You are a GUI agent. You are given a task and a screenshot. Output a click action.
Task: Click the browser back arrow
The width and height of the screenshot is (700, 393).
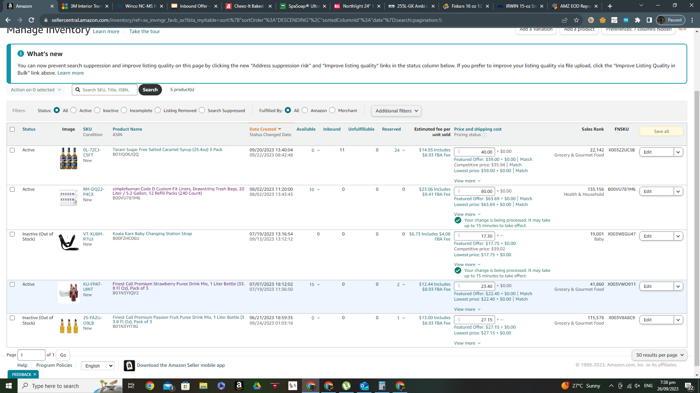coord(8,20)
